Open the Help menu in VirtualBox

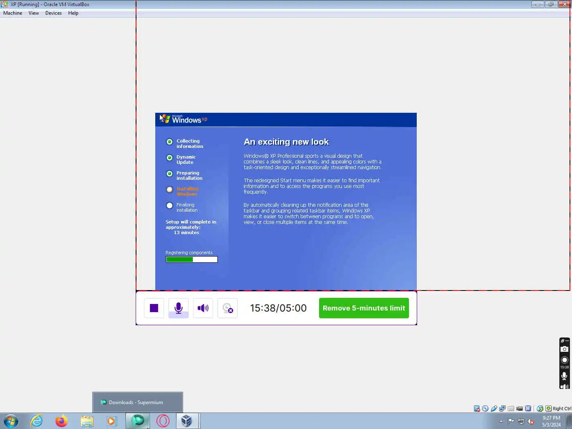[73, 13]
